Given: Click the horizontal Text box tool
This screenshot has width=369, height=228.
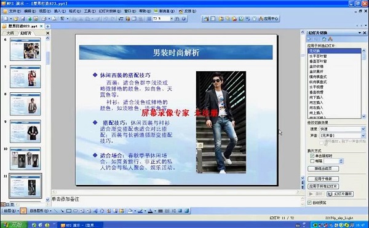Looking at the screenshot, I should pyautogui.click(x=82, y=211).
